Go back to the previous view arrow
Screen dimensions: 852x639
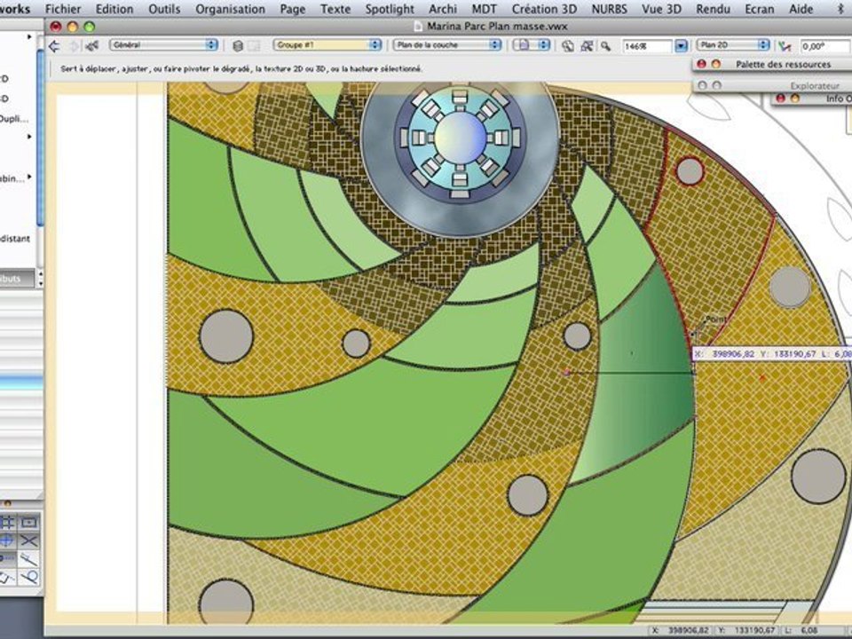click(54, 46)
